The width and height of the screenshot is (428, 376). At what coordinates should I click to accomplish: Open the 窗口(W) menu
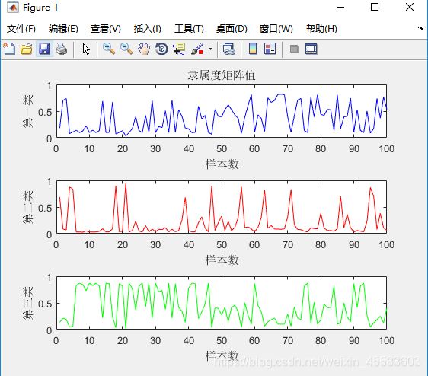click(x=276, y=29)
